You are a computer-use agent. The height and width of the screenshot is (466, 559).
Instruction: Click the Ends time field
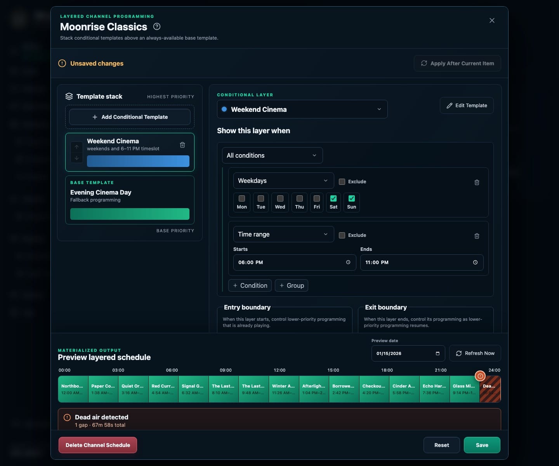(x=422, y=263)
